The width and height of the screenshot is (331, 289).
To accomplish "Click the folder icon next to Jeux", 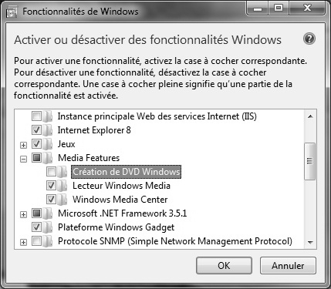I will pyautogui.click(x=48, y=144).
